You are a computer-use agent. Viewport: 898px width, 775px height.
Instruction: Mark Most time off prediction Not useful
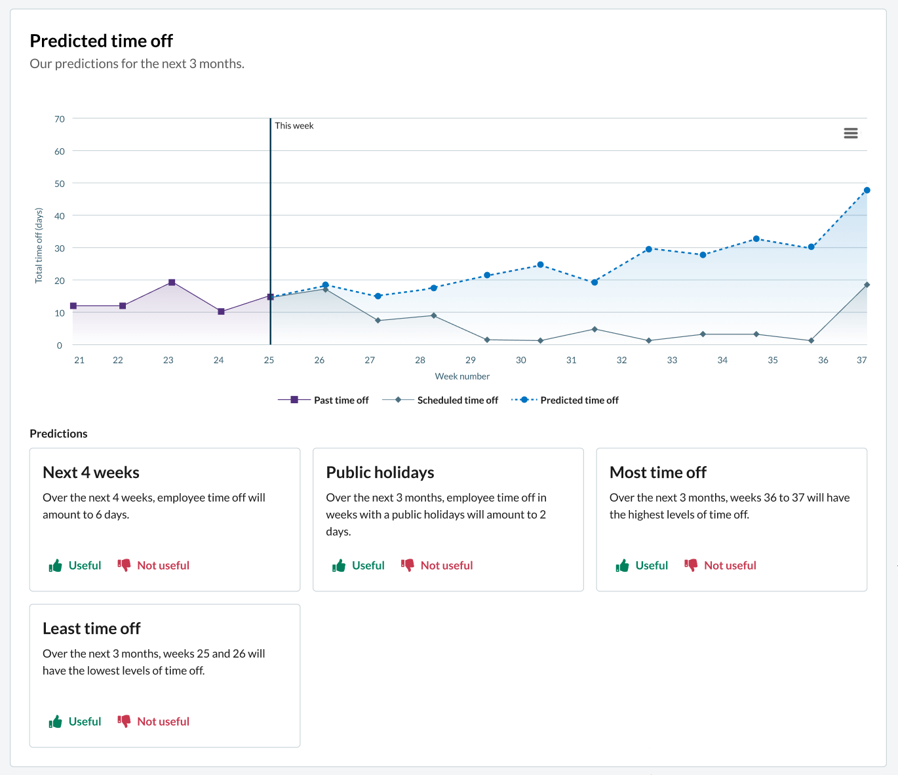730,565
